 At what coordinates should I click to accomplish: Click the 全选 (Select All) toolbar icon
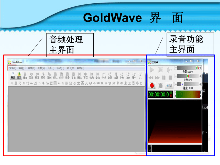click(x=98, y=76)
